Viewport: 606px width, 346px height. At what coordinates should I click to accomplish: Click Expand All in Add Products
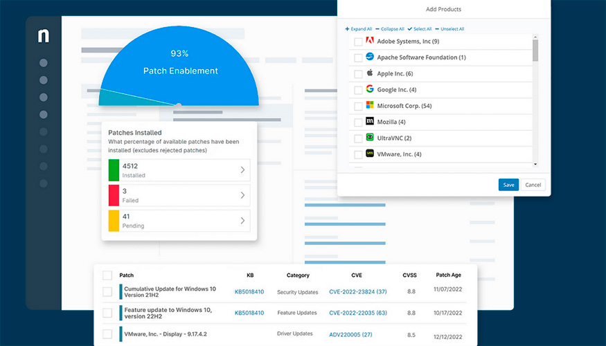359,29
